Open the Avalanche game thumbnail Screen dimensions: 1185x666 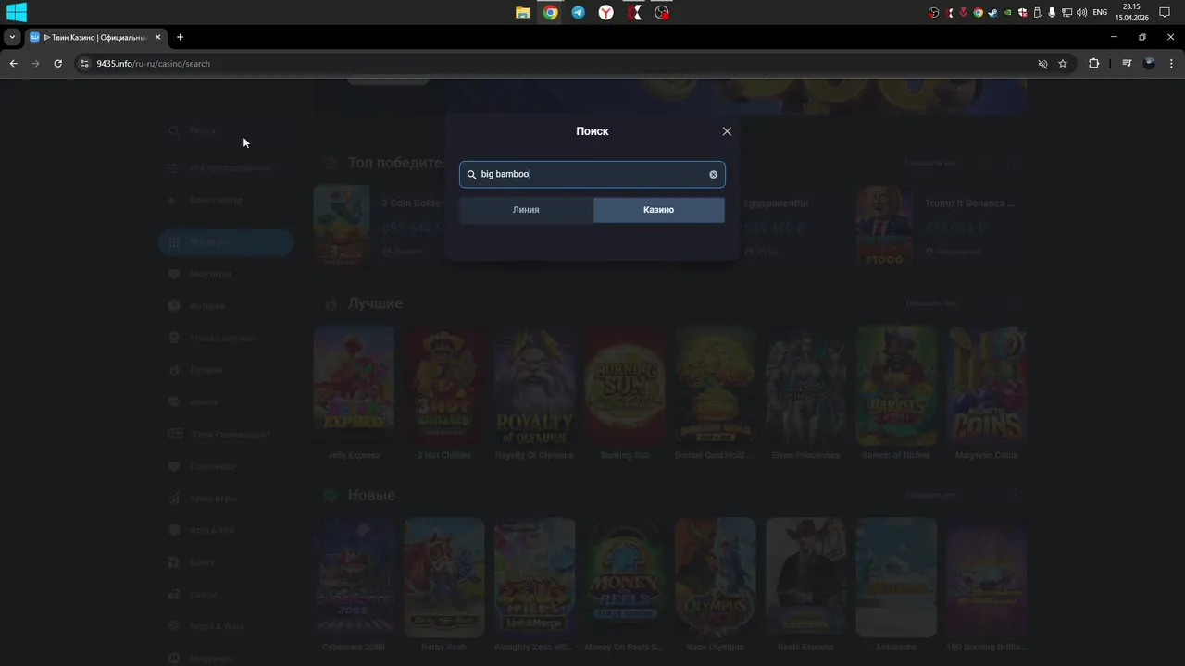896,577
